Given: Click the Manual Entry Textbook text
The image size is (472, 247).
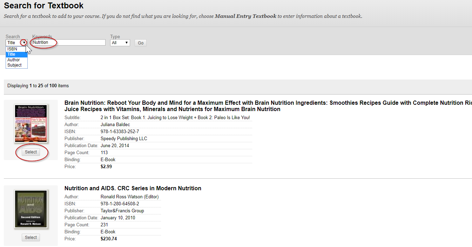Looking at the screenshot, I should [245, 16].
